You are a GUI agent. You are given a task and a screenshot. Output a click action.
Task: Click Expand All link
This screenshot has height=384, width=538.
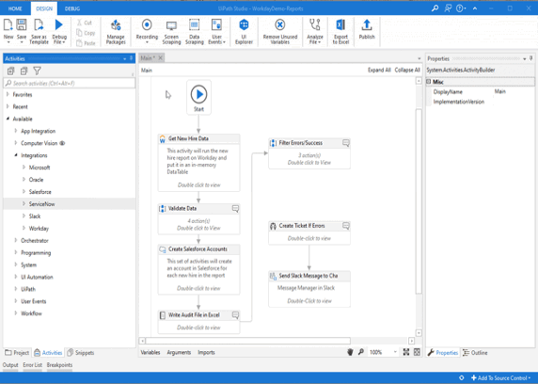[x=379, y=70]
